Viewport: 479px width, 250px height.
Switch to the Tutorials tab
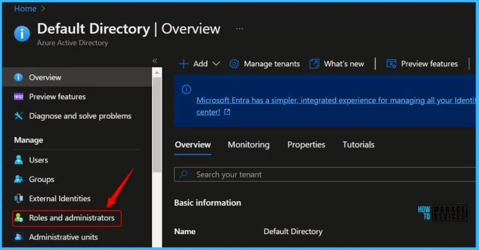pos(358,145)
